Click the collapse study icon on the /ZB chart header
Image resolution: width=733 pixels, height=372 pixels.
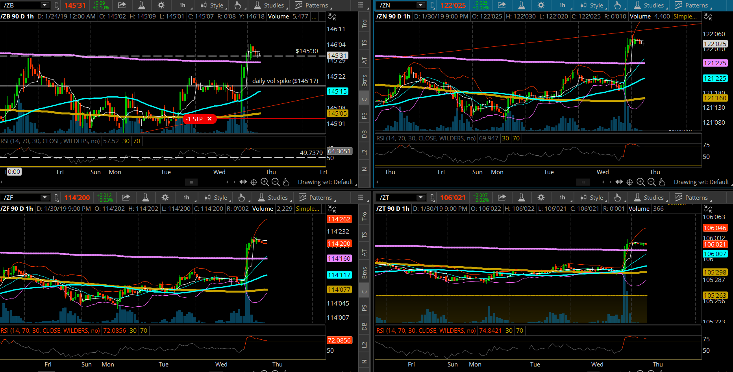pos(332,17)
